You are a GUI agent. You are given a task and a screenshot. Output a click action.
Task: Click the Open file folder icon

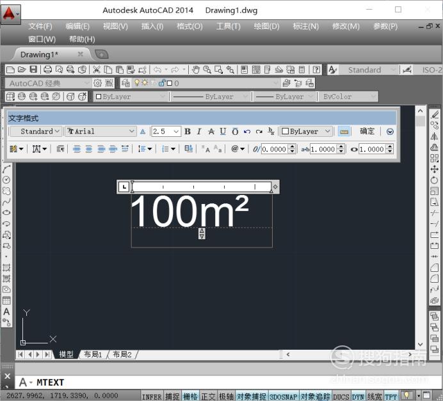point(22,70)
